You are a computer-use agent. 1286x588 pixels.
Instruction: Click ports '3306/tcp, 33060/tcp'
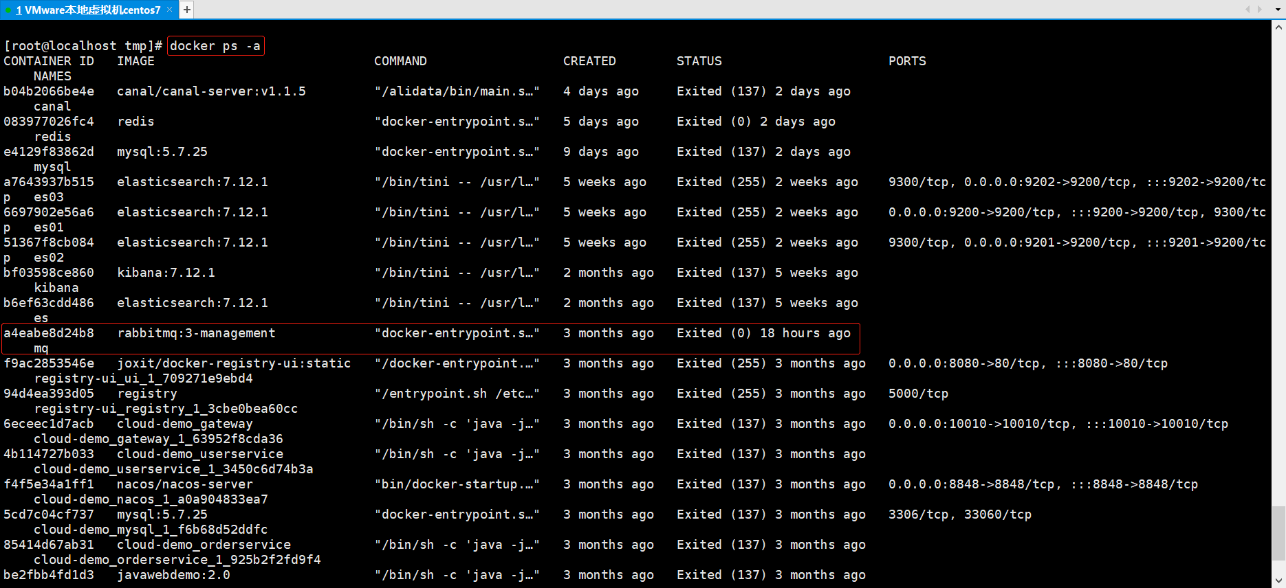960,514
